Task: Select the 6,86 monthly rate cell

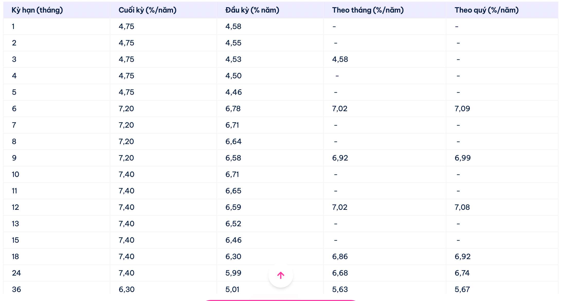Action: click(340, 257)
